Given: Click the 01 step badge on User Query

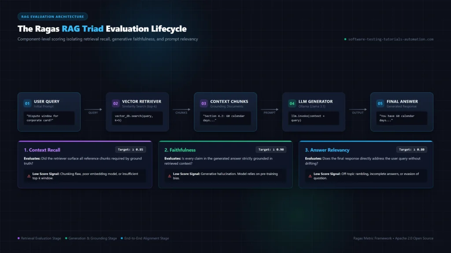Looking at the screenshot, I should 27,104.
